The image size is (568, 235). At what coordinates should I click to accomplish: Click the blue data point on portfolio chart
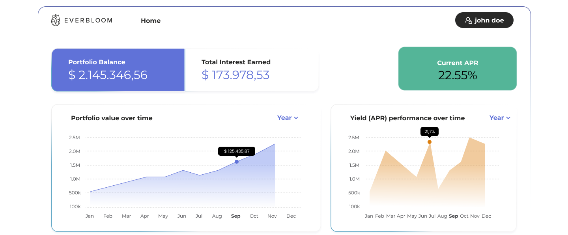click(x=237, y=162)
